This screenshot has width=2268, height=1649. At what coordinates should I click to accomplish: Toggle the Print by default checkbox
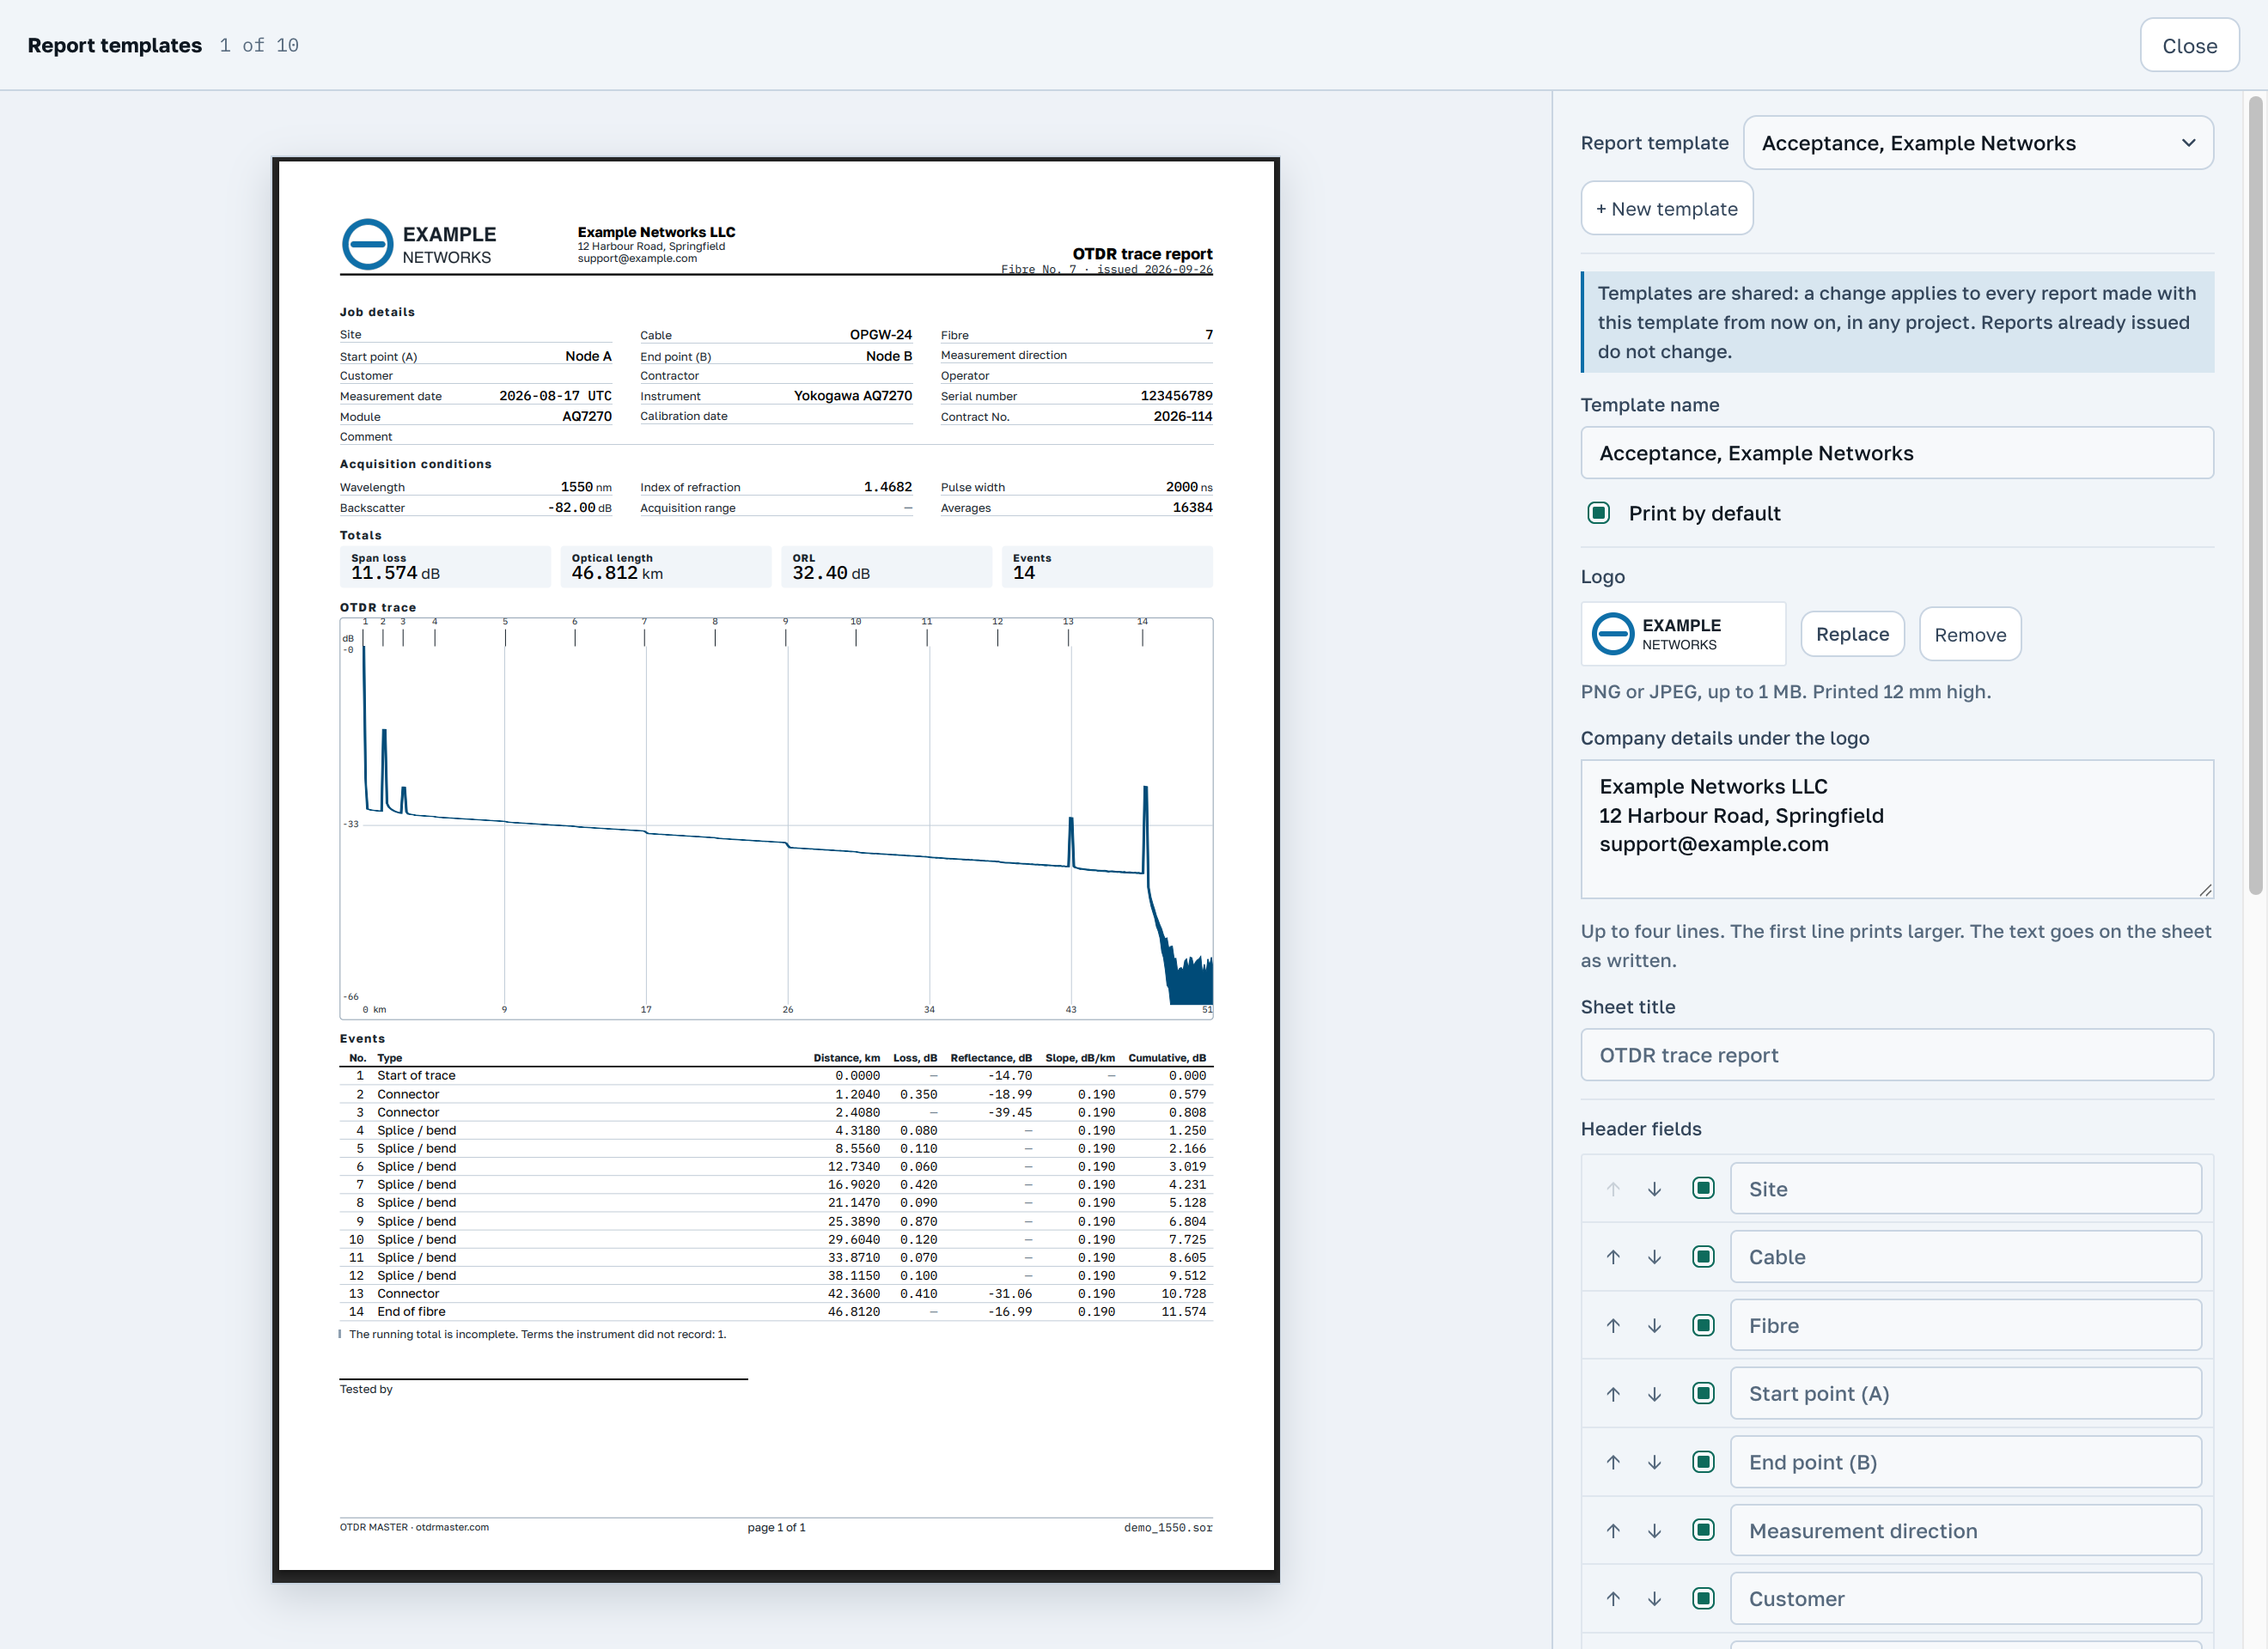(1599, 513)
